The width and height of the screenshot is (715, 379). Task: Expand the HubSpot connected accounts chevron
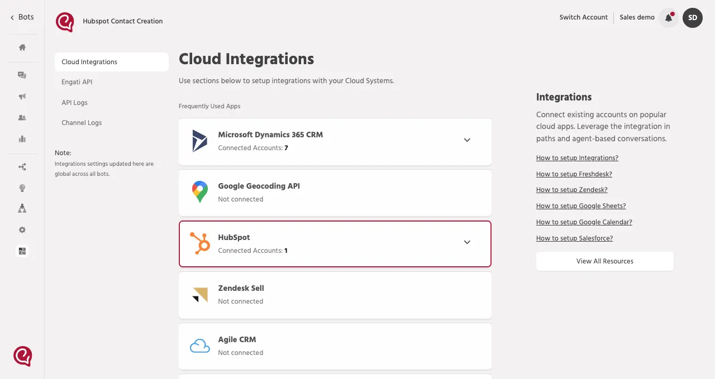click(468, 242)
